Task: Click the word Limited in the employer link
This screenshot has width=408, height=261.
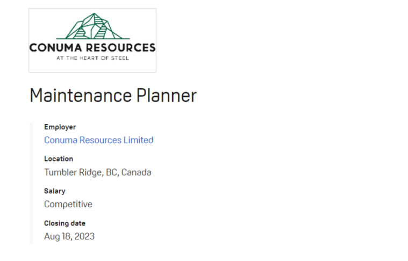Action: tap(138, 140)
